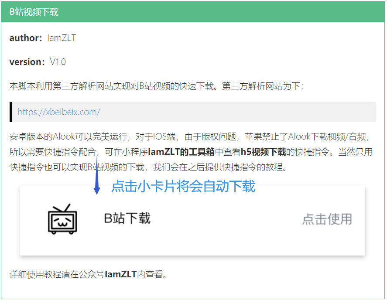Click the bold IamZLT in the last line
The height and width of the screenshot is (300, 387).
coord(121,274)
